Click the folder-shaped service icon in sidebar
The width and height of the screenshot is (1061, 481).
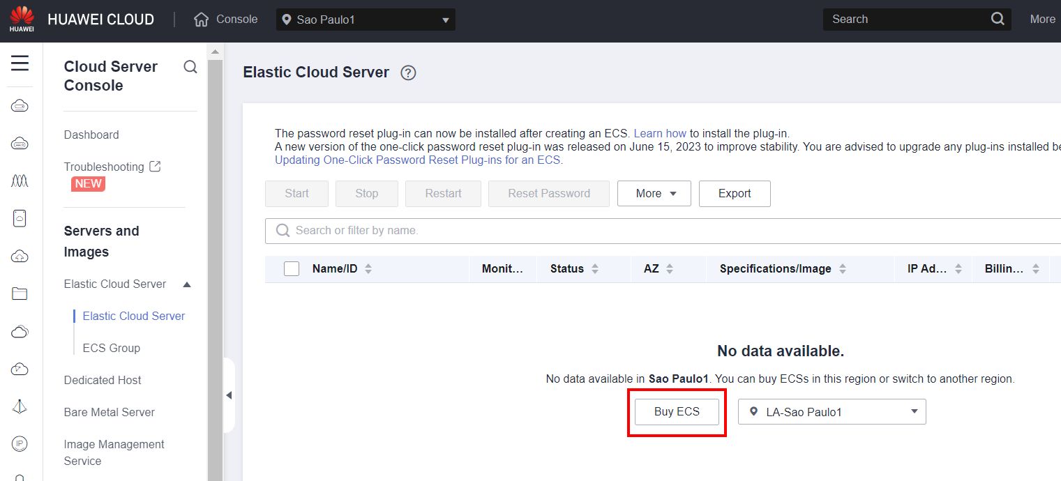point(20,293)
